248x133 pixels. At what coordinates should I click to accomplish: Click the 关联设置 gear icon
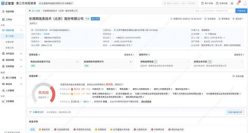pos(234,76)
